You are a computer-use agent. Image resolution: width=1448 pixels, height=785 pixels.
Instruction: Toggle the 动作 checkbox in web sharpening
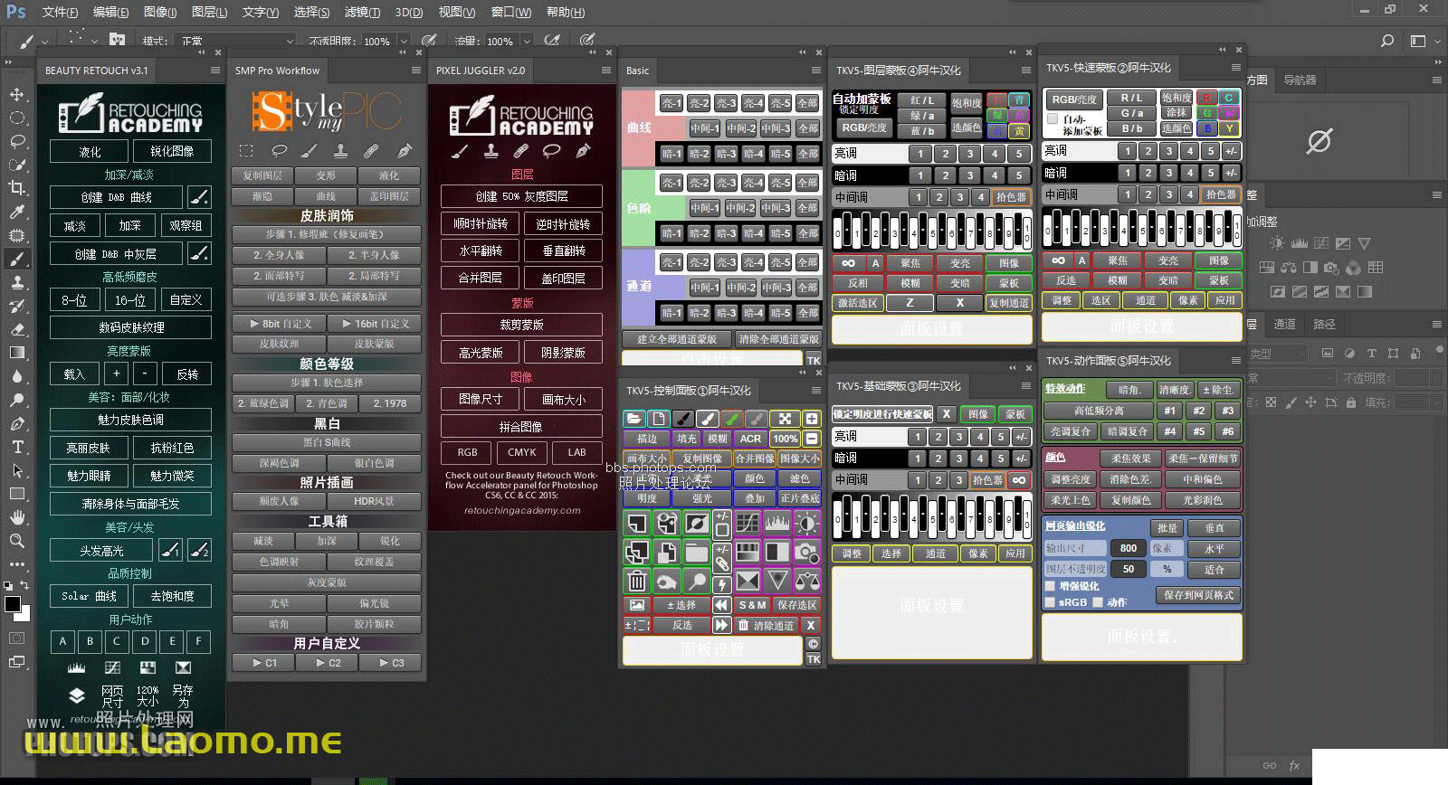pyautogui.click(x=1098, y=602)
